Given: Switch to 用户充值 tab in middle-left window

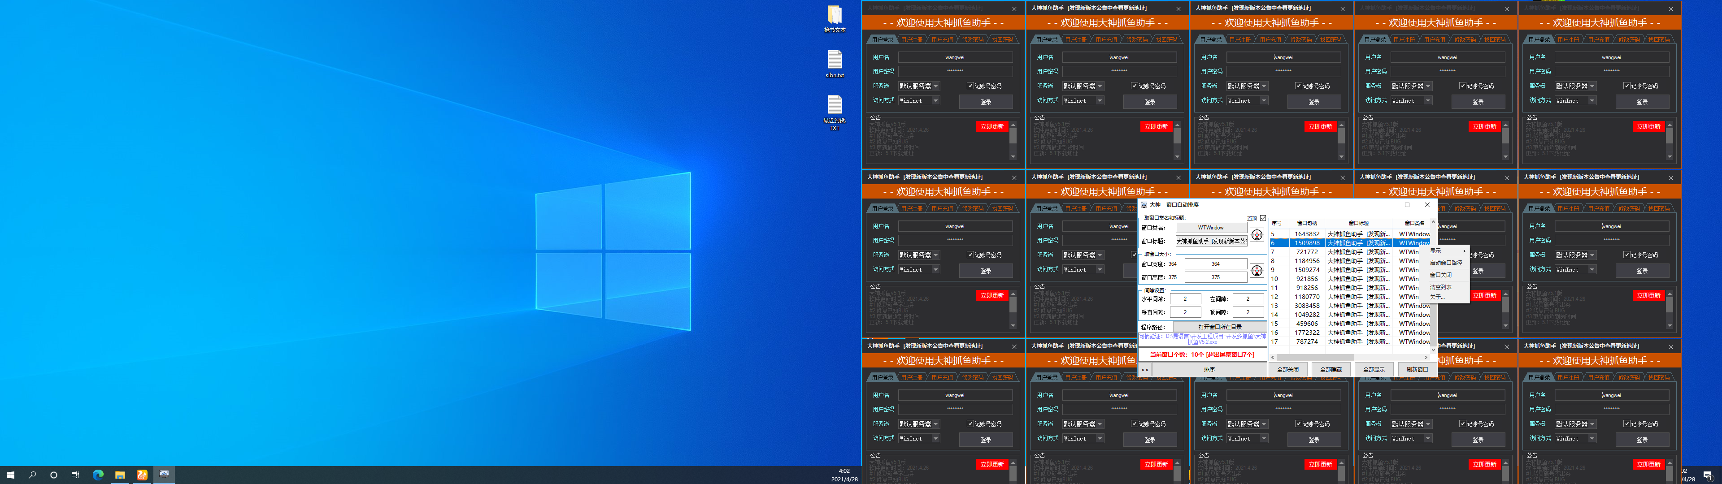Looking at the screenshot, I should coord(942,209).
